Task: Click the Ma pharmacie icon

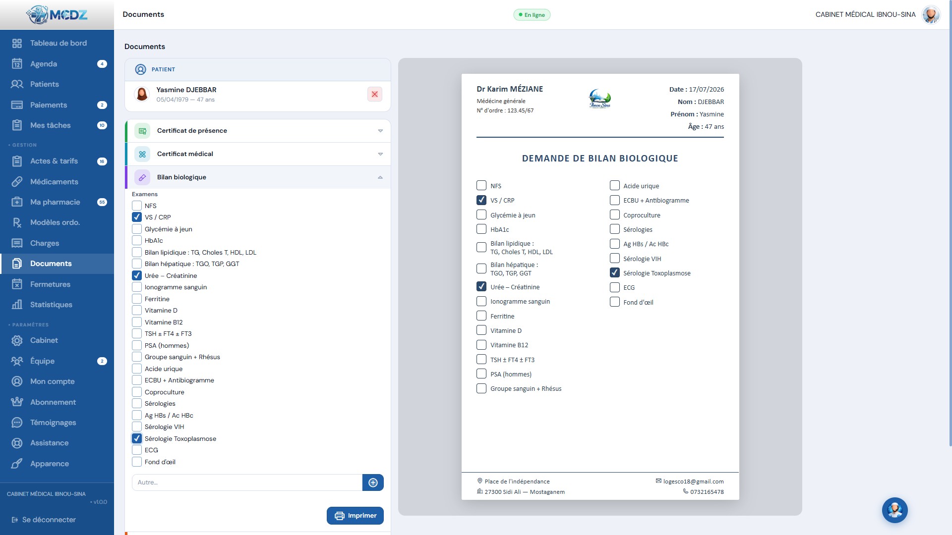Action: 17,202
